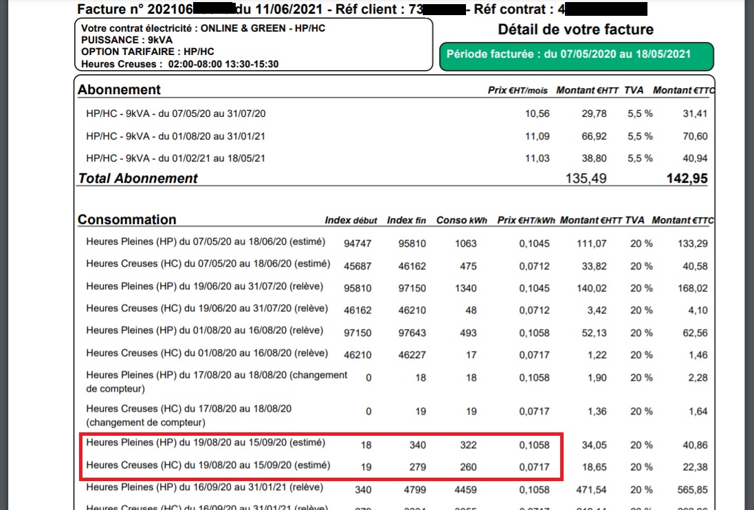
Task: Click the Heures Pleines row from 07/05/20 to 18/06/20
Action: pyautogui.click(x=205, y=242)
